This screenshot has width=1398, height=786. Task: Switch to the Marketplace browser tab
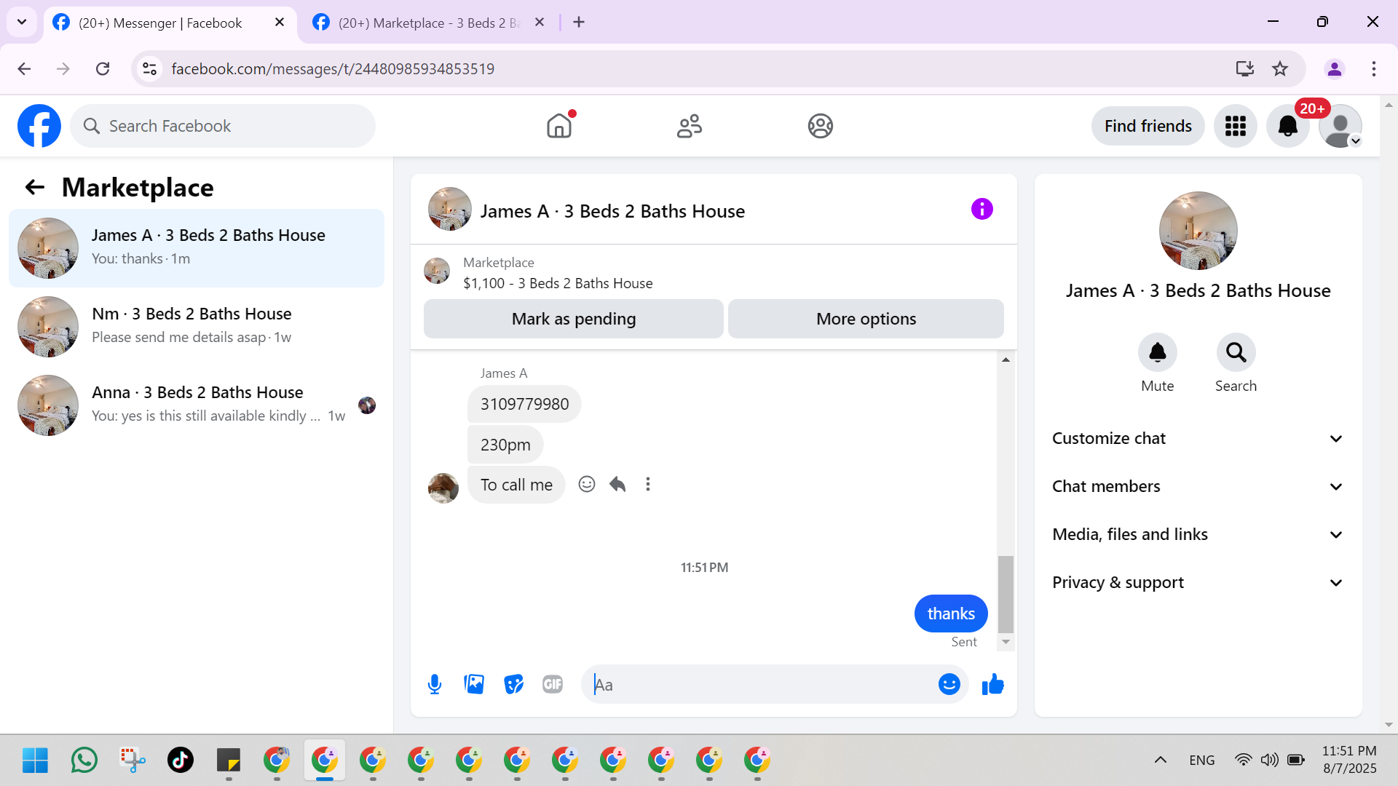pos(430,23)
